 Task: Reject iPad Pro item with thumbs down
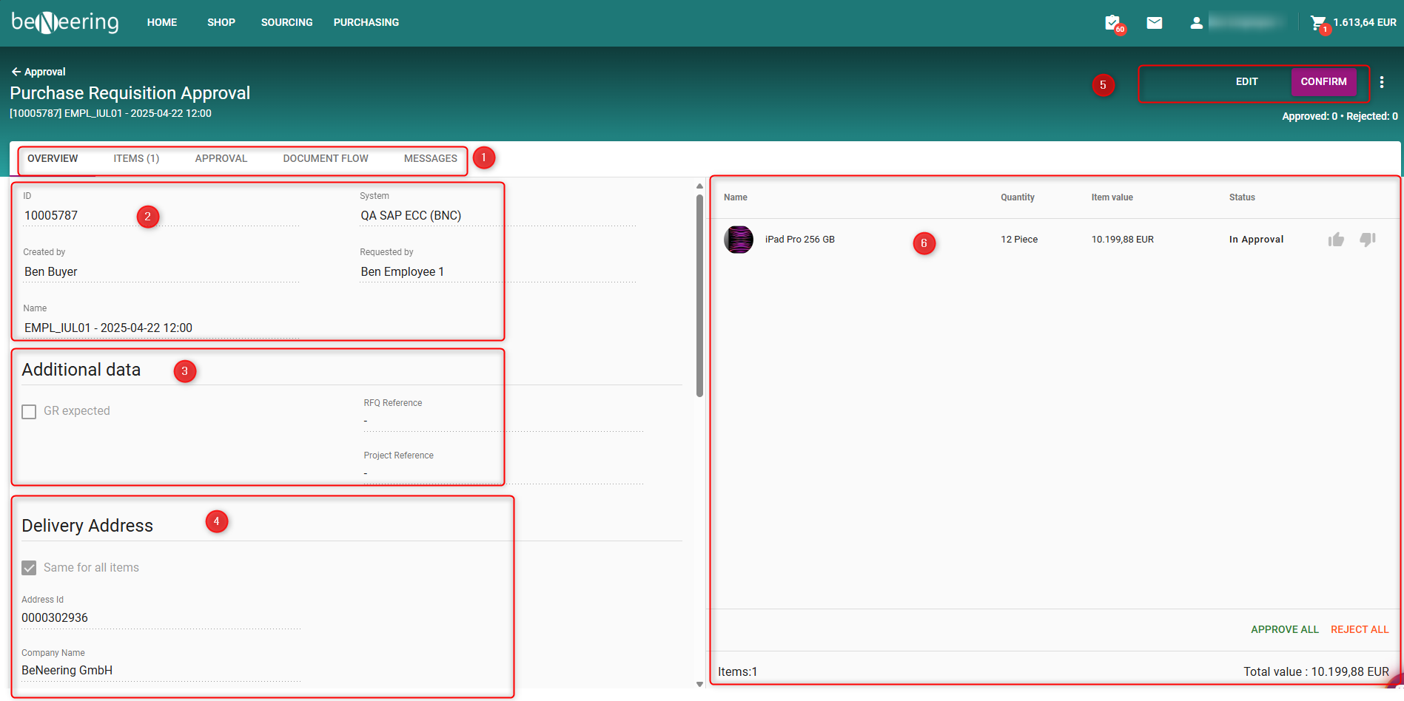(x=1367, y=240)
